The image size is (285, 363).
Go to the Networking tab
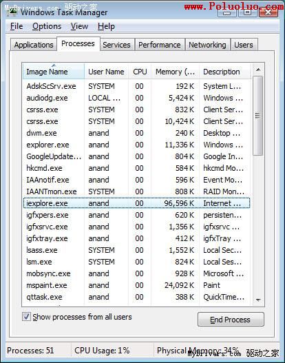[x=207, y=45]
